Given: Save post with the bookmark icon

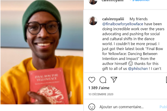Looking at the screenshot, I should point(166,80).
